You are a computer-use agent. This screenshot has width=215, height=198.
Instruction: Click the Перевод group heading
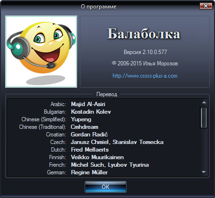click(107, 94)
